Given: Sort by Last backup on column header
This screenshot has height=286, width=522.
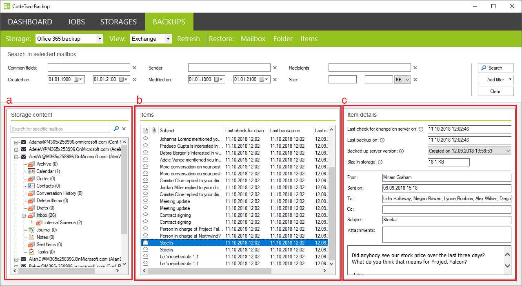Looking at the screenshot, I should tap(291, 131).
